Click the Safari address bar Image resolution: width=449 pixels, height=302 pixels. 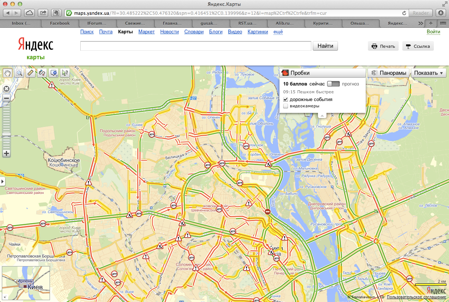click(x=236, y=13)
